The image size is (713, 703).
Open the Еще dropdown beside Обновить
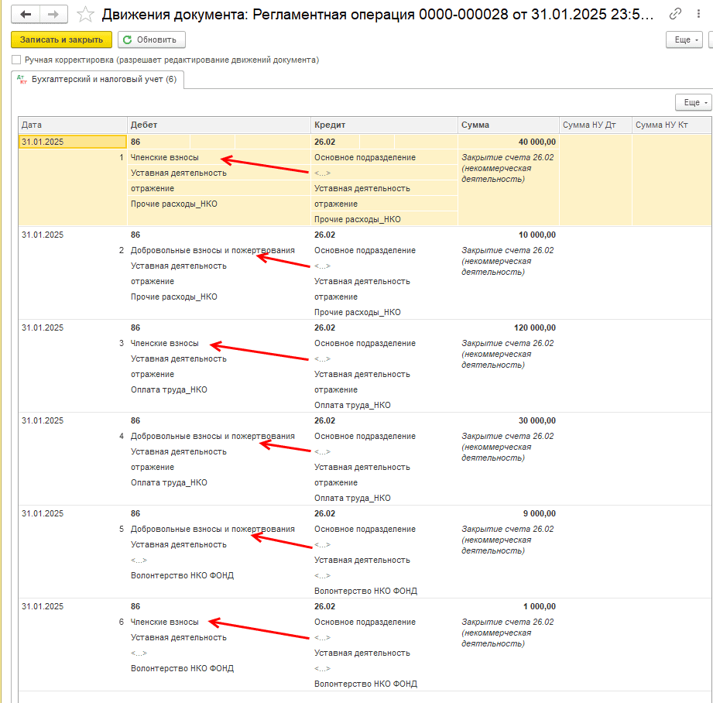pos(684,39)
